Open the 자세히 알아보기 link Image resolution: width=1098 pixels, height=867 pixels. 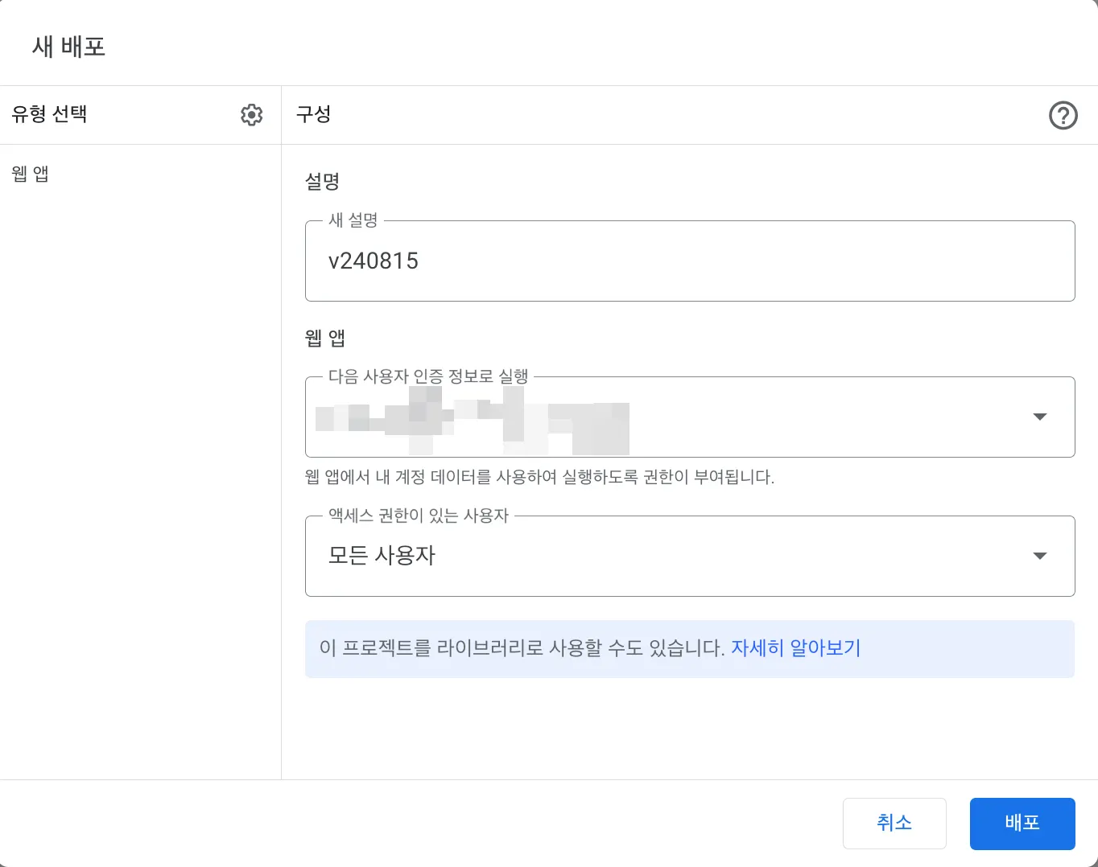click(x=795, y=648)
